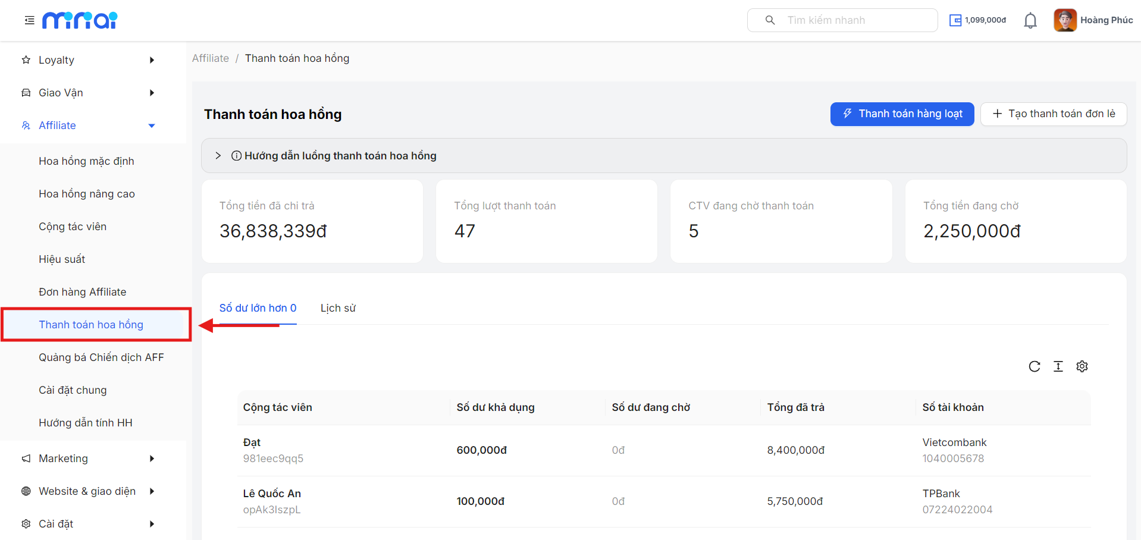Viewport: 1141px width, 540px height.
Task: Open Cài đặt chung submenu item
Action: pos(73,390)
